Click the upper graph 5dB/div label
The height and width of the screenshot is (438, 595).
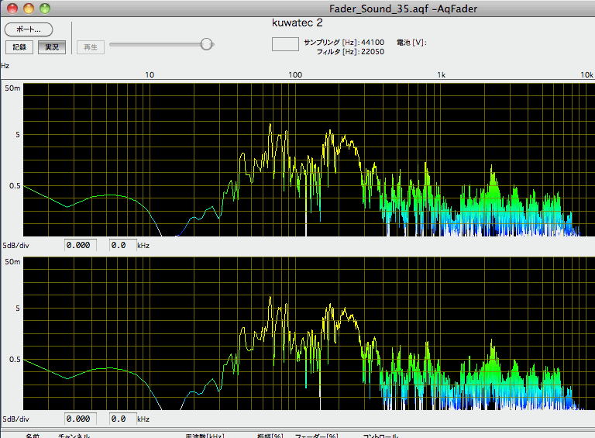pyautogui.click(x=16, y=246)
